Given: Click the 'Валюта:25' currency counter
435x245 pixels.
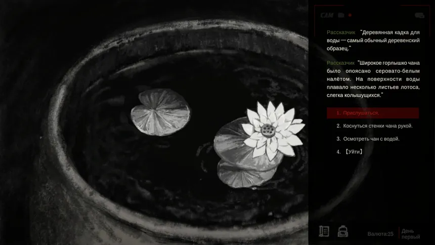Looking at the screenshot, I should point(380,234).
